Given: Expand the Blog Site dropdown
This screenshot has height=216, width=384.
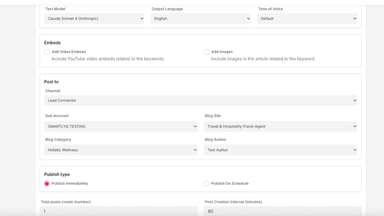Looking at the screenshot, I should coord(280,126).
